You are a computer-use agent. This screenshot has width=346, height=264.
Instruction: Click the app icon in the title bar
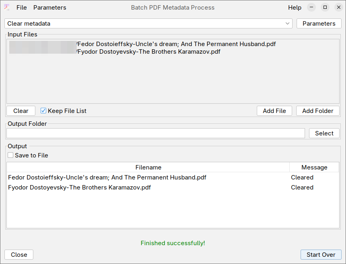tap(7, 7)
